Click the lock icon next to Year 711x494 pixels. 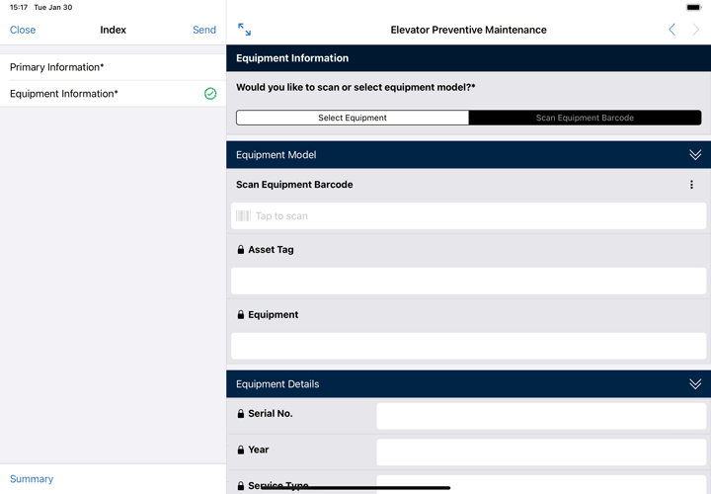pyautogui.click(x=241, y=450)
